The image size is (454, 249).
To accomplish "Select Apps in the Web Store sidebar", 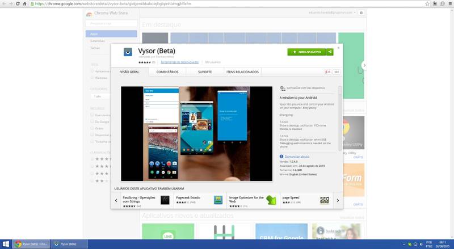I will [111, 34].
